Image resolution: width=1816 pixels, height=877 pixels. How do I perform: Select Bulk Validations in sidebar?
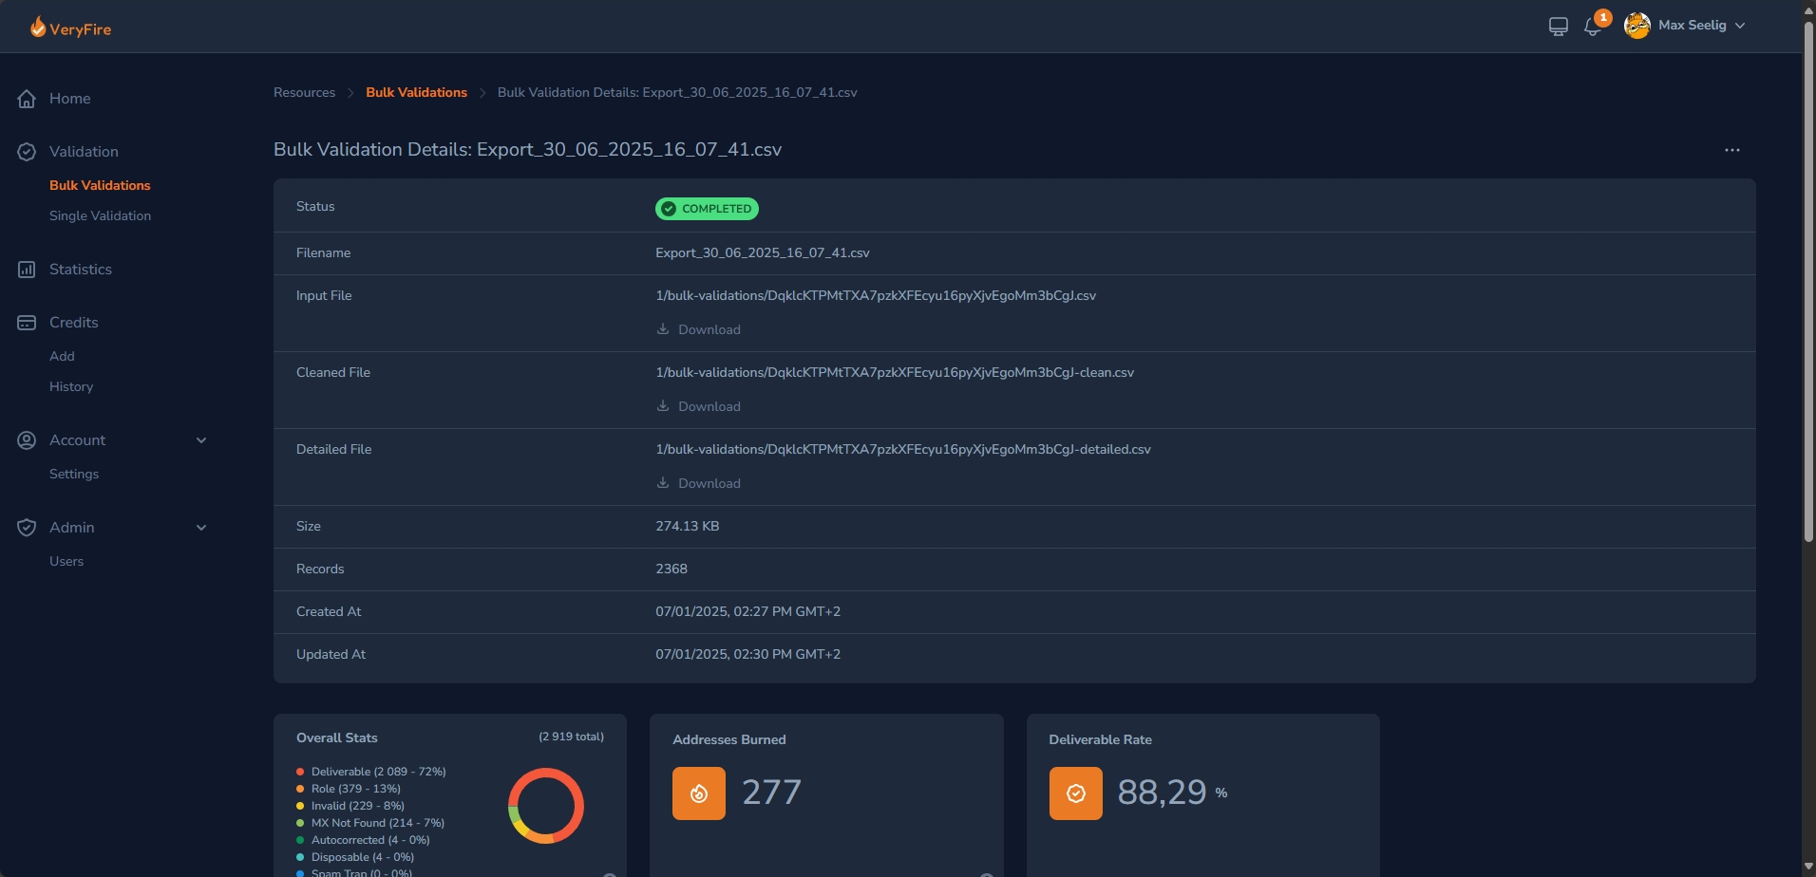click(100, 185)
